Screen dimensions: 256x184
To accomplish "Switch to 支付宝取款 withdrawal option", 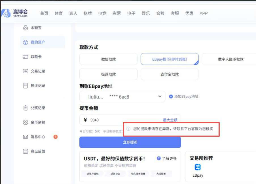I will 169,74.
